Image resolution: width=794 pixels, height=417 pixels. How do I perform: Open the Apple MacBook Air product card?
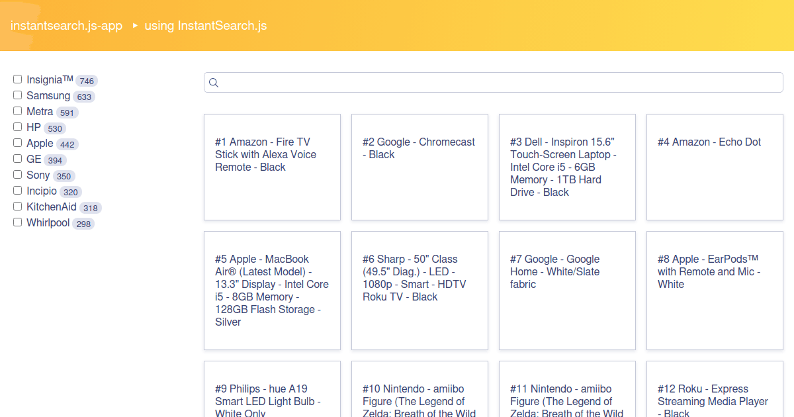[x=272, y=291]
